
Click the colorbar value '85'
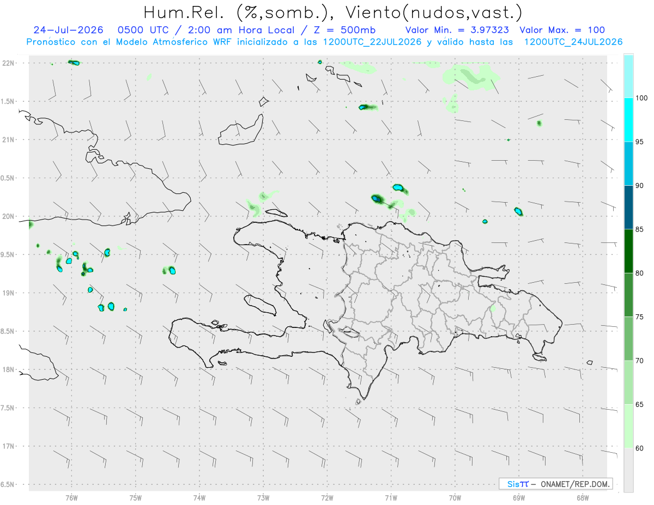[x=640, y=229]
